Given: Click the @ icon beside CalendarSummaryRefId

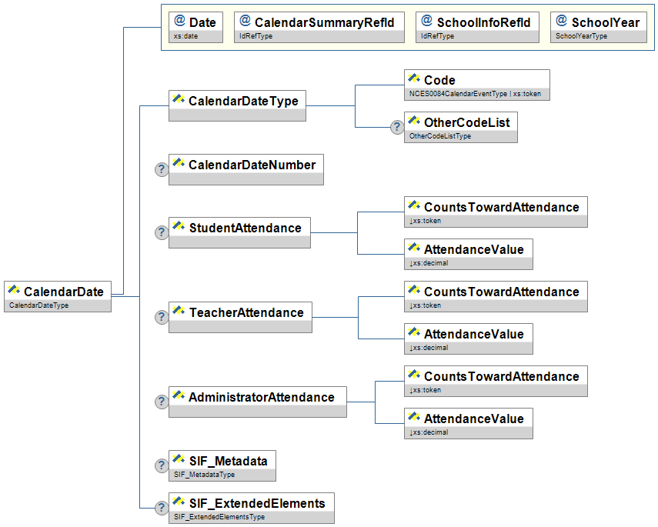Looking at the screenshot, I should (x=245, y=22).
